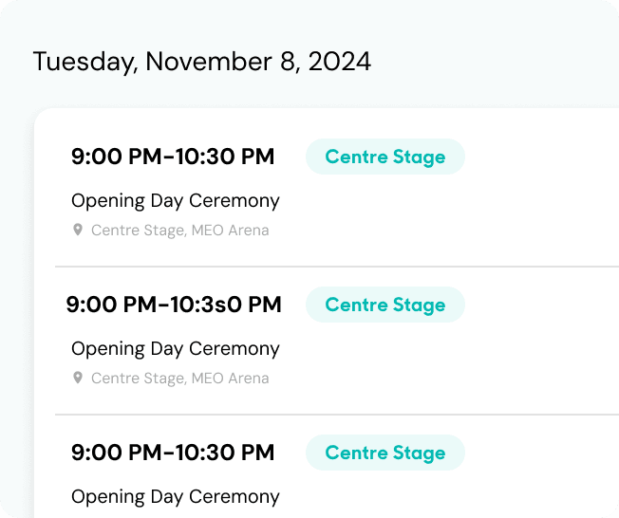Open the bottom session's Opening Day Ceremony title
Viewport: 619px width, 518px height.
click(176, 497)
